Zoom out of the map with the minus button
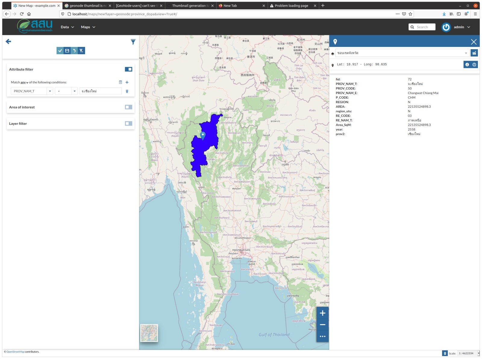482x359 pixels. coord(322,325)
